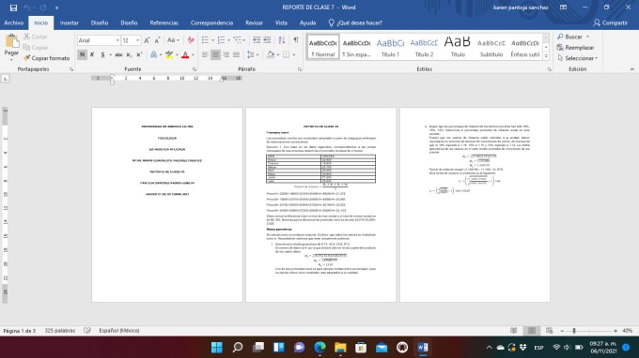Image resolution: width=639 pixels, height=358 pixels.
Task: Open font name Arial dropdown
Action: tap(117, 40)
